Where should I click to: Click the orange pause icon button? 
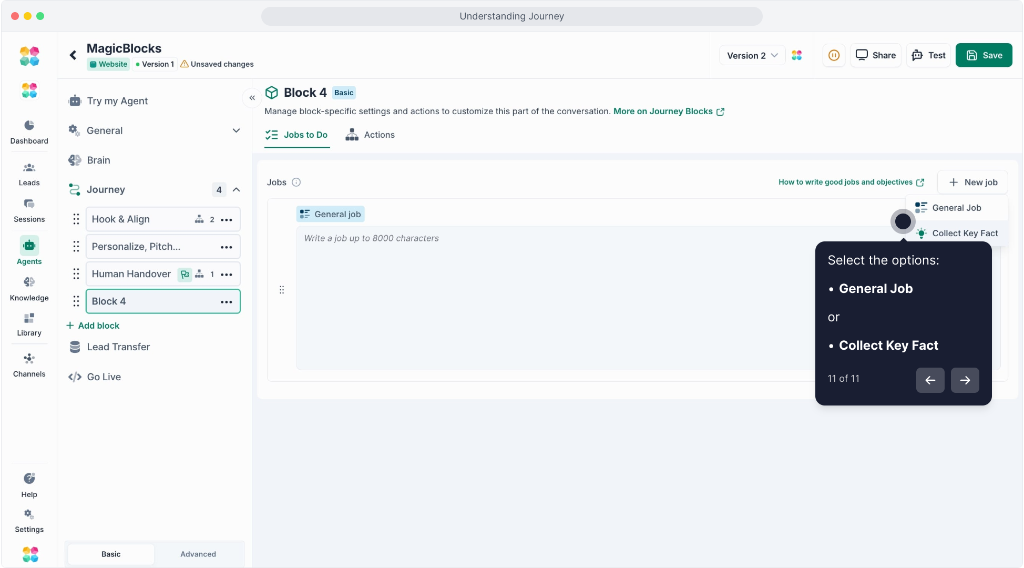pyautogui.click(x=834, y=55)
